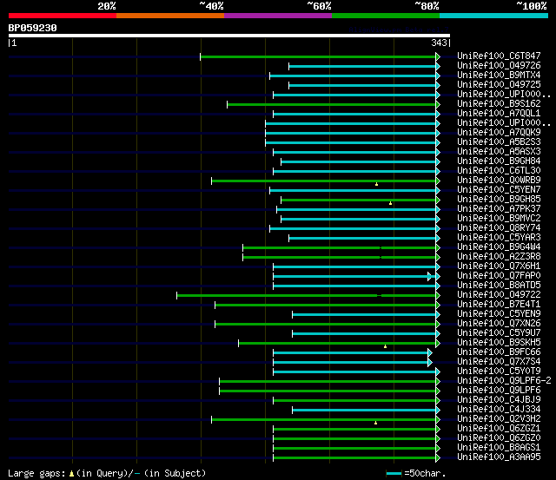Viewport: 556px width, 480px height.
Task: Select the UniRef100_C5YEN7 label
Action: point(499,190)
